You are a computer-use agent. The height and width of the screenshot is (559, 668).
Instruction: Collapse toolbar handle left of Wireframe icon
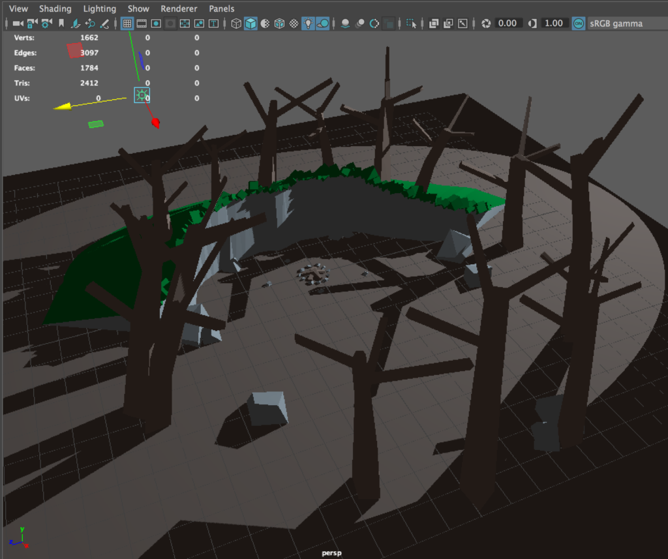point(224,23)
